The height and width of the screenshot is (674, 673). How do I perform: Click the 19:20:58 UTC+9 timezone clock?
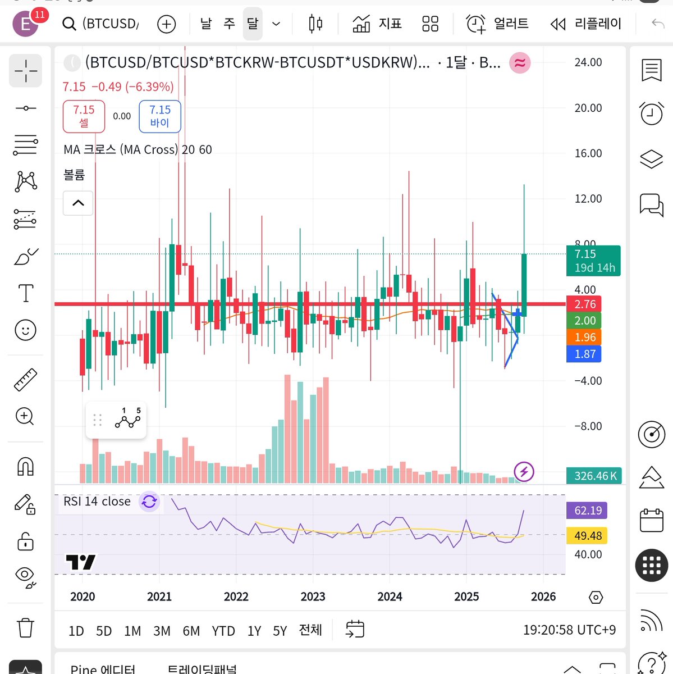tap(569, 630)
